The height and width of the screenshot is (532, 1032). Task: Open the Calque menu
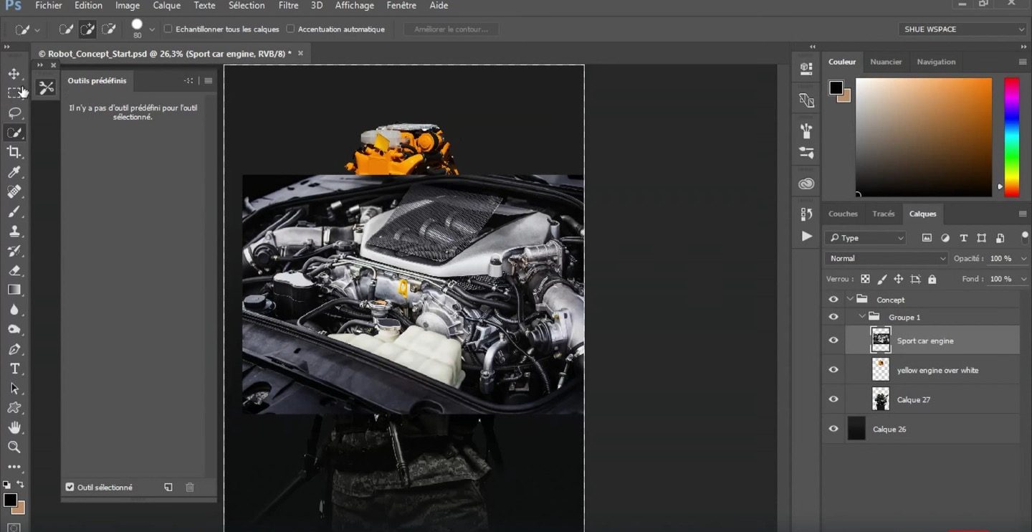coord(167,6)
